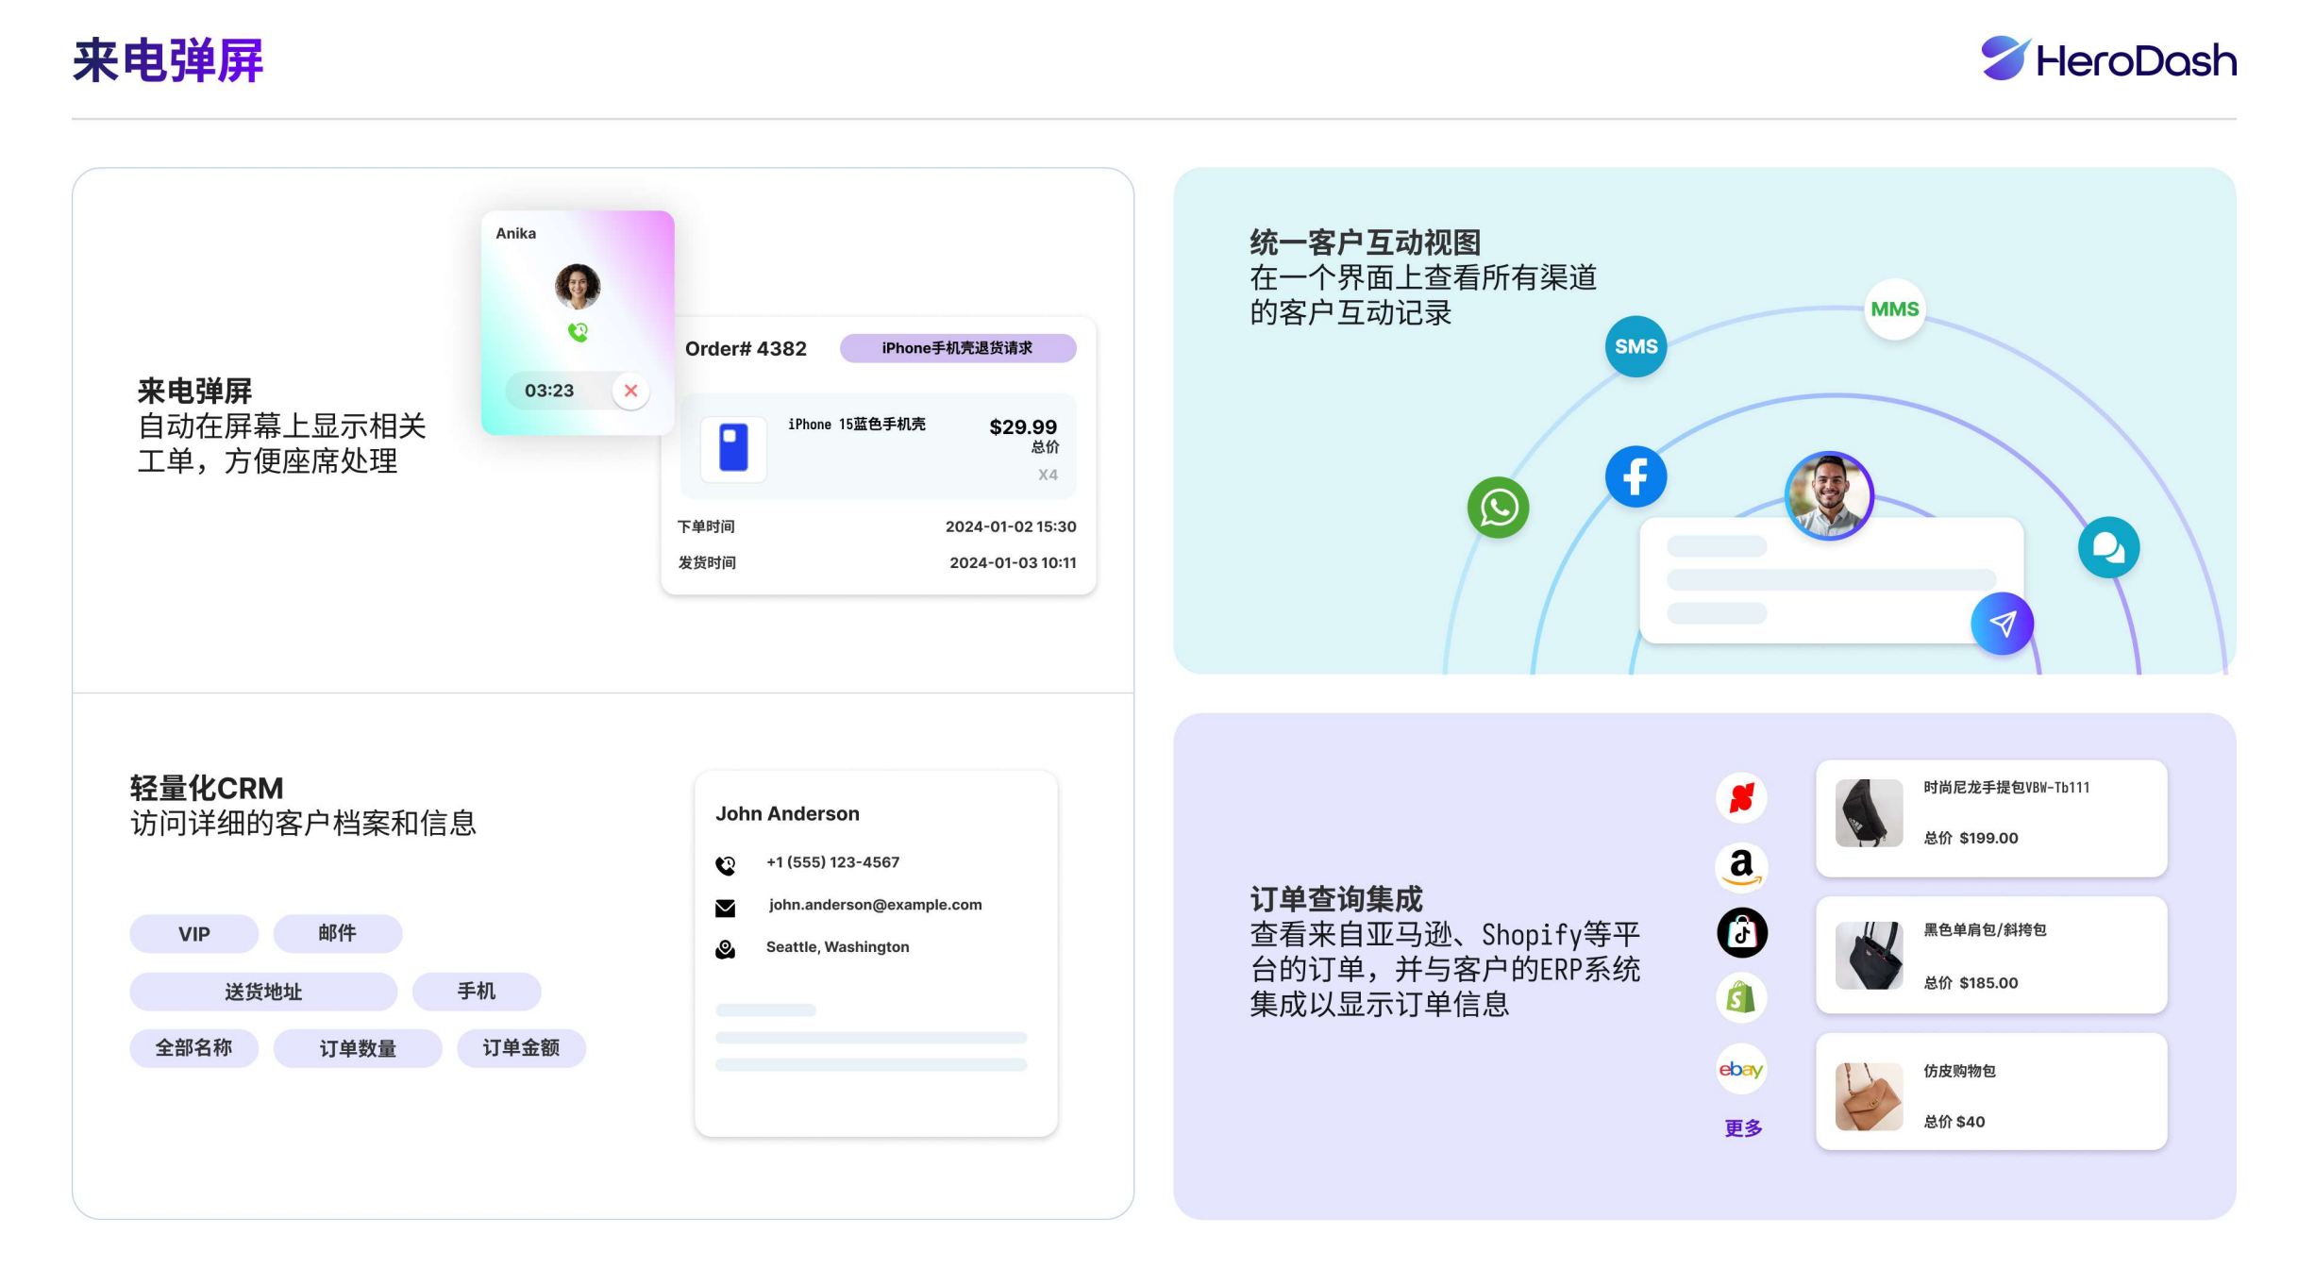Open the 时尚尼龙手提包 product card
Image resolution: width=2298 pixels, height=1285 pixels.
pos(1991,818)
